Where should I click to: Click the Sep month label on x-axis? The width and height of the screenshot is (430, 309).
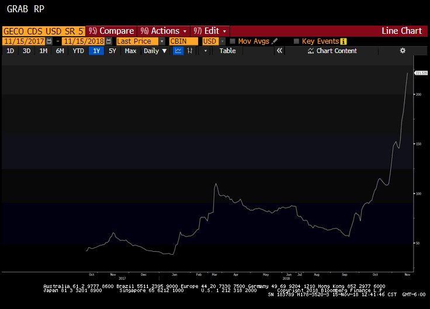pyautogui.click(x=345, y=275)
